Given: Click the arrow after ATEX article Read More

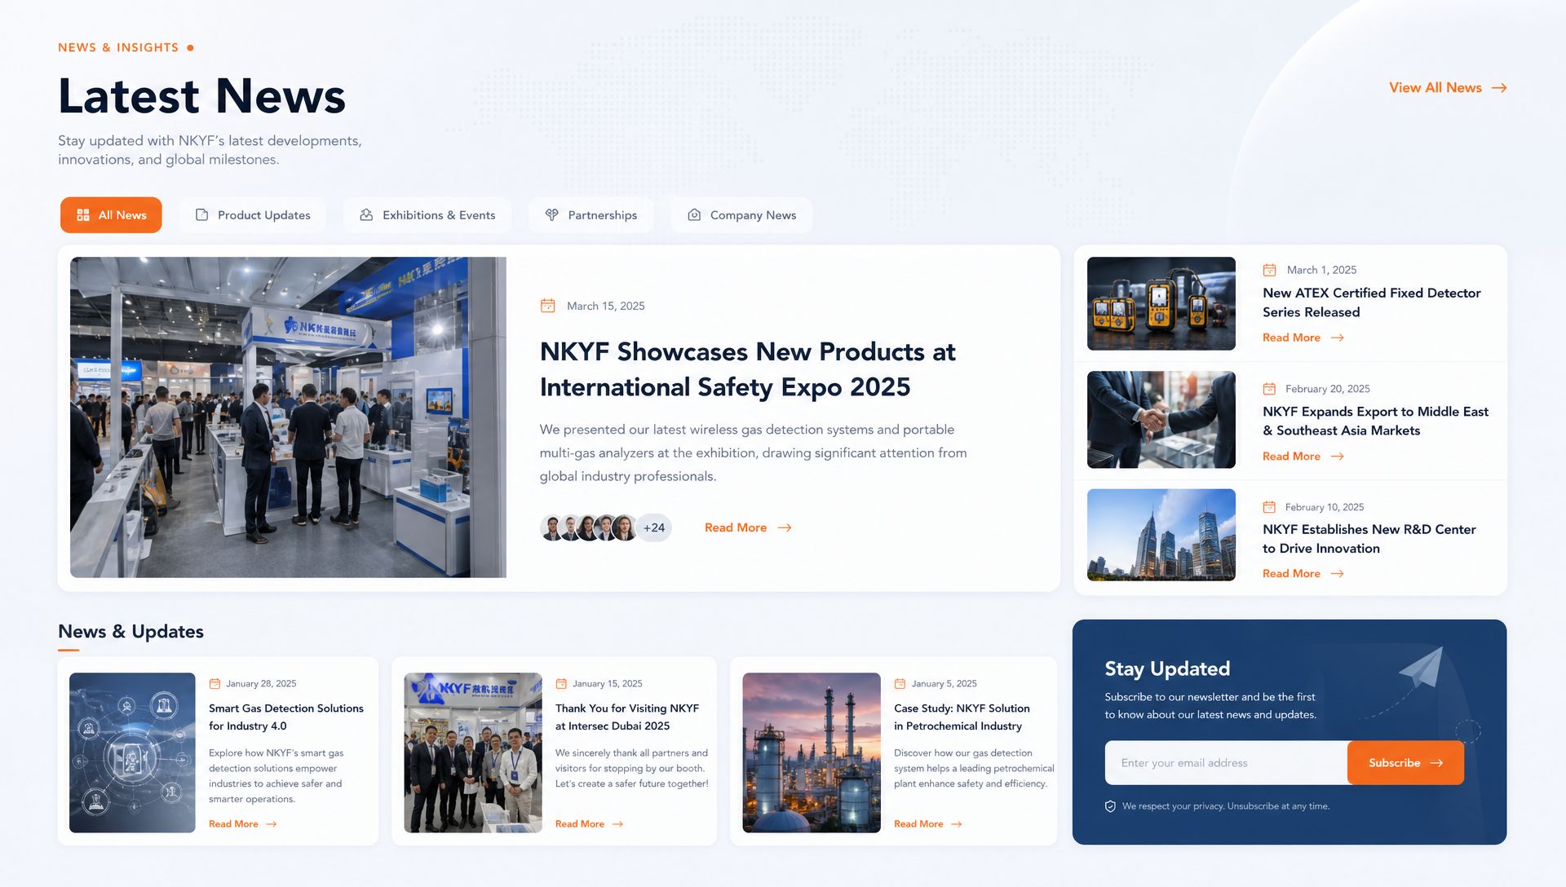Looking at the screenshot, I should [1338, 338].
